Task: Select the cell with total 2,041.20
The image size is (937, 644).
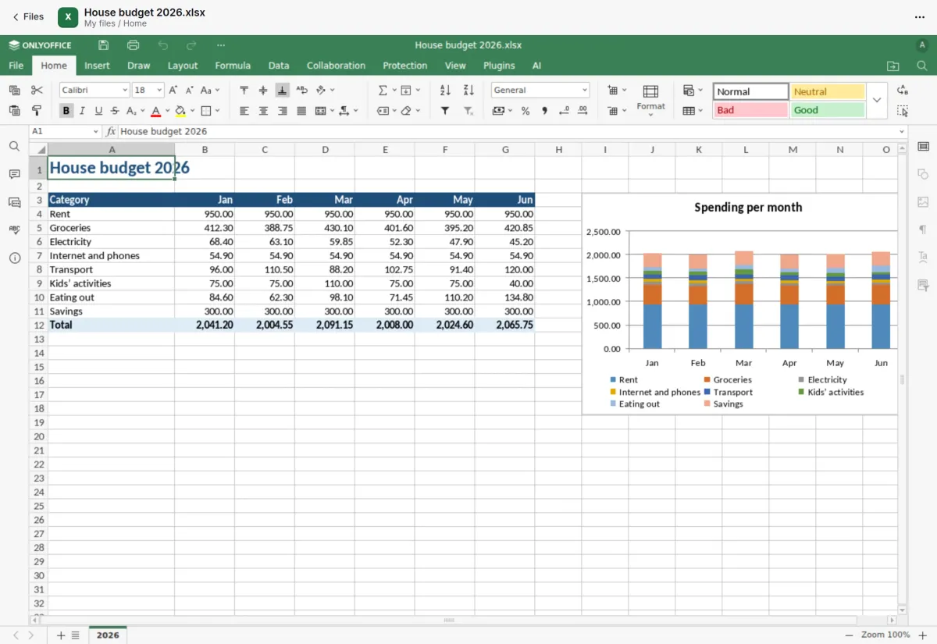Action: (x=205, y=325)
